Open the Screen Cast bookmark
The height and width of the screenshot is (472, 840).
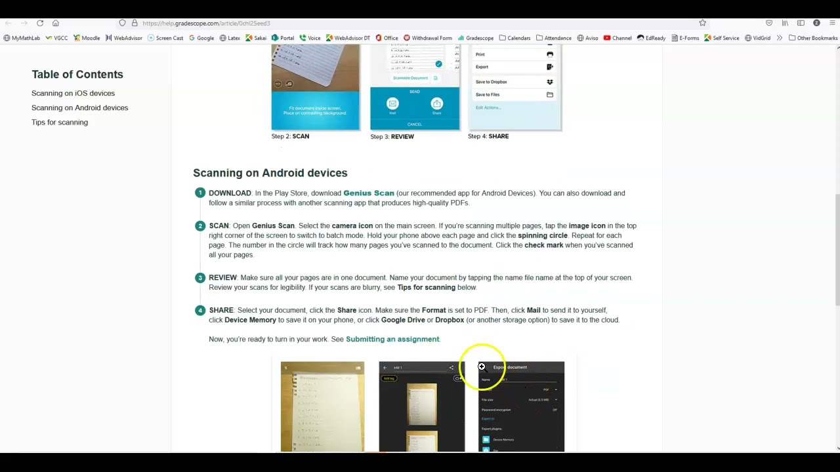point(165,38)
